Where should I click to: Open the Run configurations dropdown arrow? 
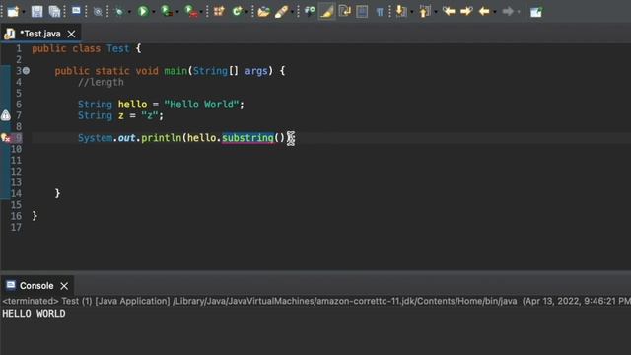[x=154, y=12]
